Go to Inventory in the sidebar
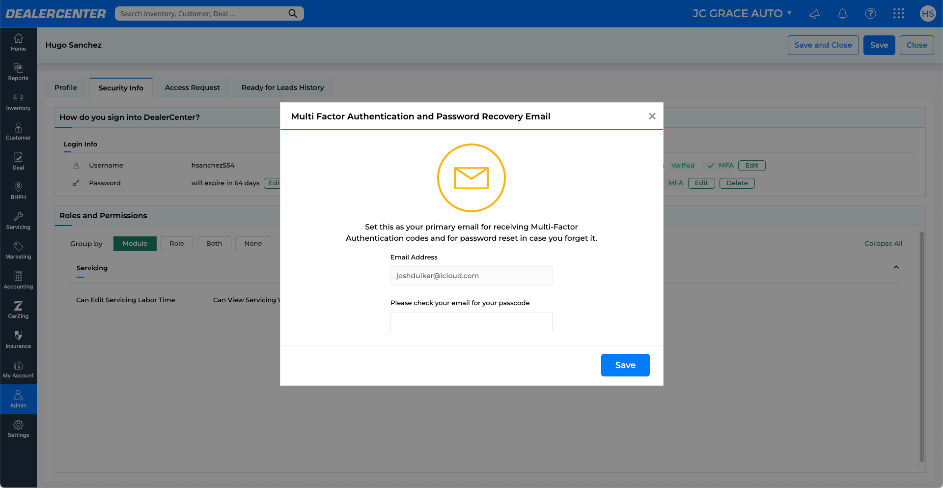This screenshot has width=943, height=488. click(18, 102)
